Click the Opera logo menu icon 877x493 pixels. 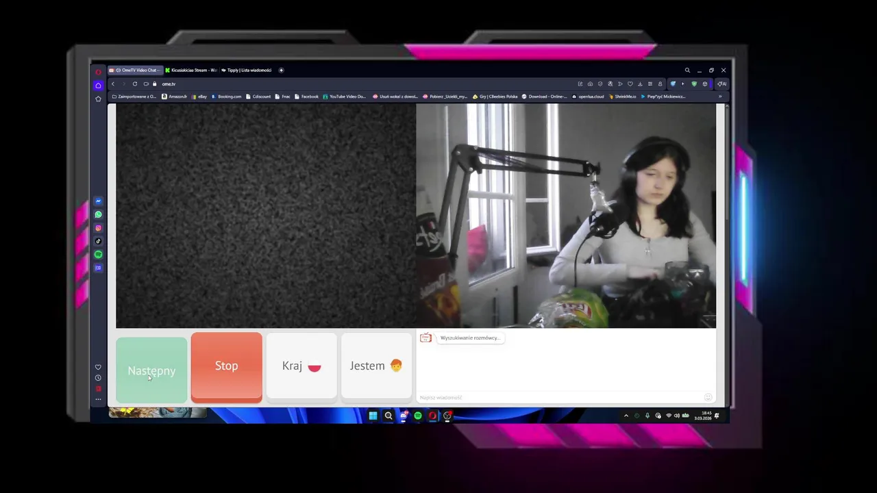(98, 71)
